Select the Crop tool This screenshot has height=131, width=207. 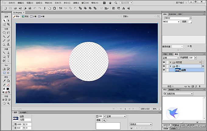coord(8,24)
